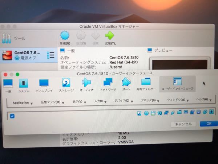Viewport: 218px width, 164px height.
Task: Click the VMSVGA graphics controller value
Action: pyautogui.click(x=126, y=142)
